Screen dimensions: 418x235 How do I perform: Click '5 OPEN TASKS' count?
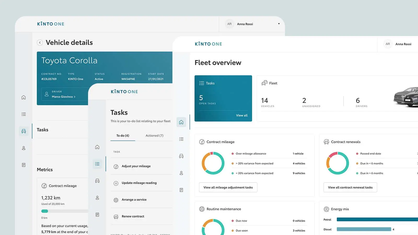(x=207, y=100)
